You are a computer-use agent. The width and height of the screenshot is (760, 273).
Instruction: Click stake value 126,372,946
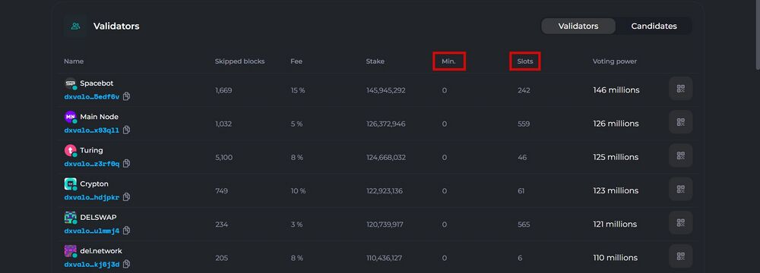click(386, 124)
